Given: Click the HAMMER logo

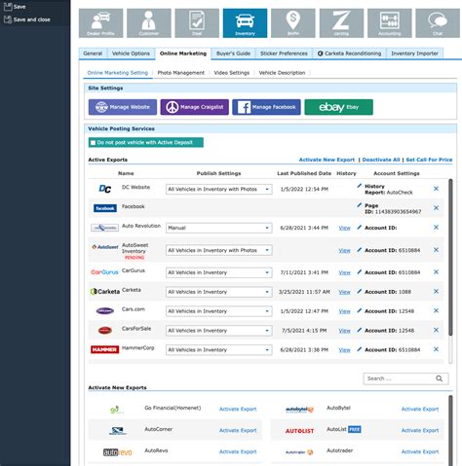Looking at the screenshot, I should tap(104, 349).
